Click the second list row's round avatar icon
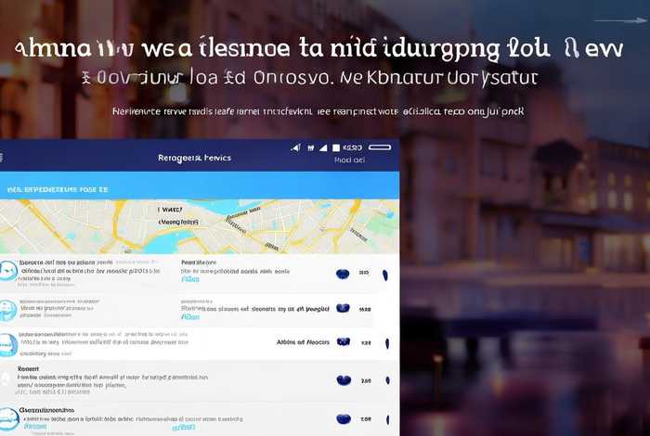650x436 pixels. (x=8, y=309)
